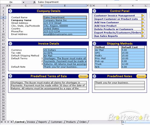The image size is (150, 125).
Task: Select the 12.00 default cost cell
Action: pyautogui.click(x=133, y=64)
